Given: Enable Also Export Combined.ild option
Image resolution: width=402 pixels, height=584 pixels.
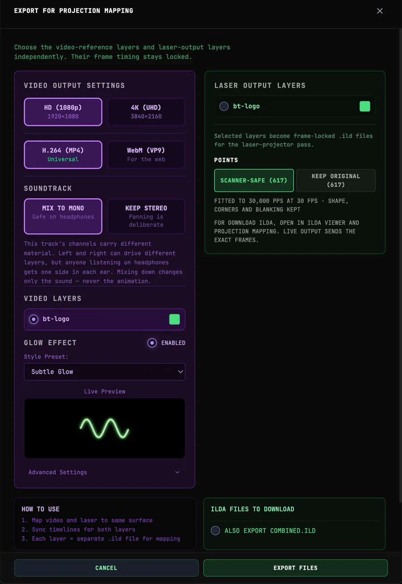Looking at the screenshot, I should tap(215, 531).
